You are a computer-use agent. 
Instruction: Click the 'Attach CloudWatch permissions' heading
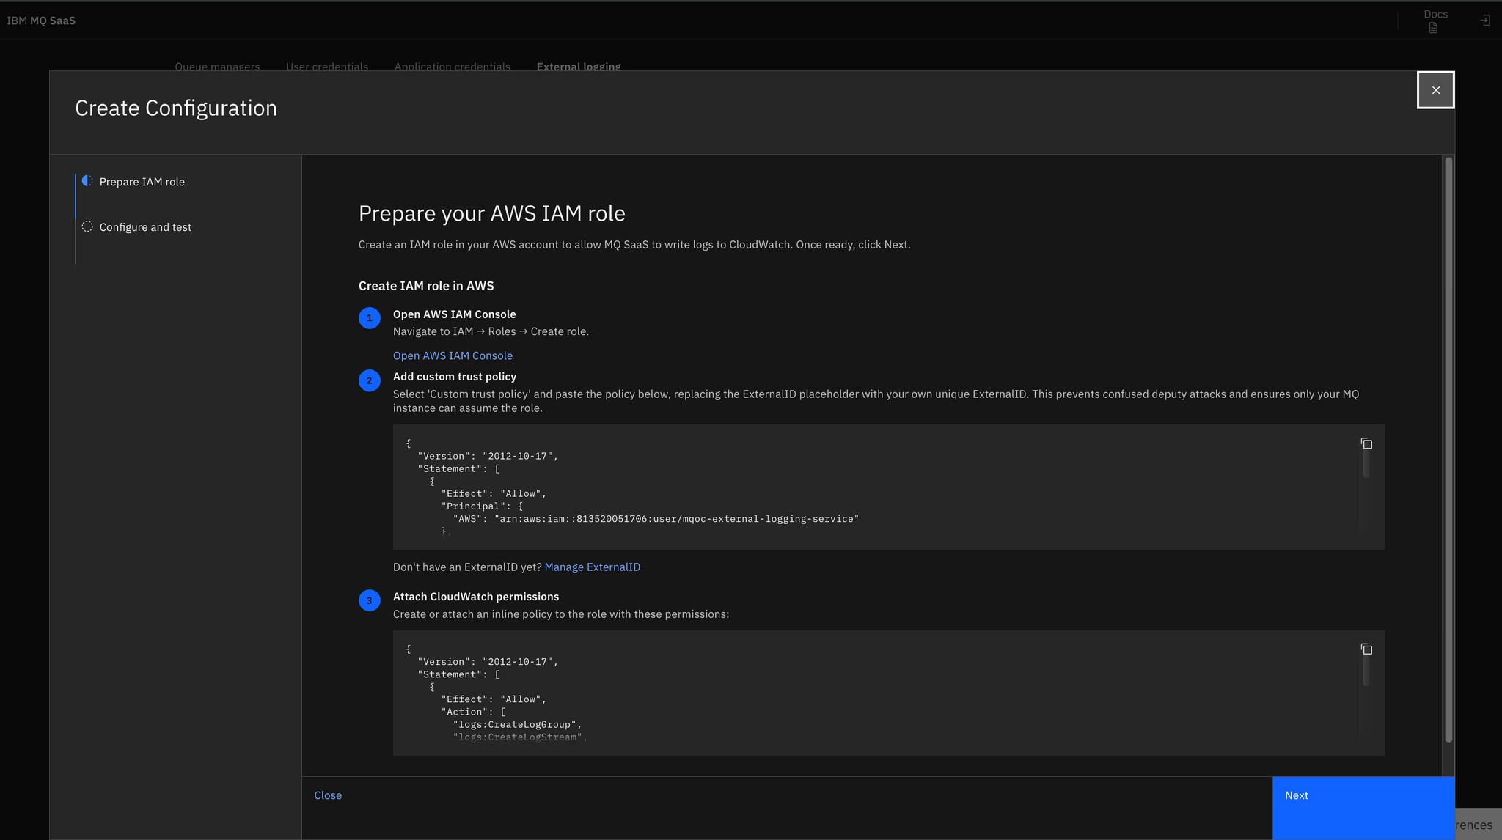tap(476, 597)
